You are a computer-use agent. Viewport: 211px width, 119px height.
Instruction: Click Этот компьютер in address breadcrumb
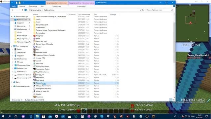coord(35,10)
